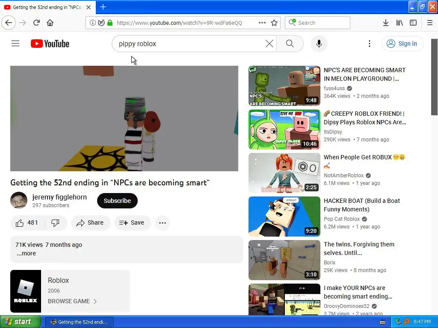Click the keyboard icon in taskbar
Screen dimensions: 438x328
pos(382,322)
